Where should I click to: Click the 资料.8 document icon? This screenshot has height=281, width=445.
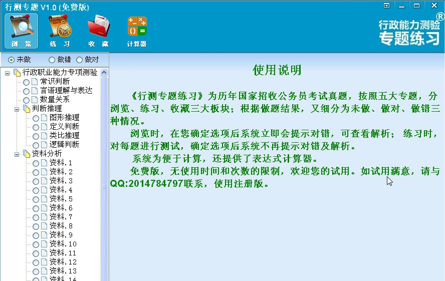44,226
